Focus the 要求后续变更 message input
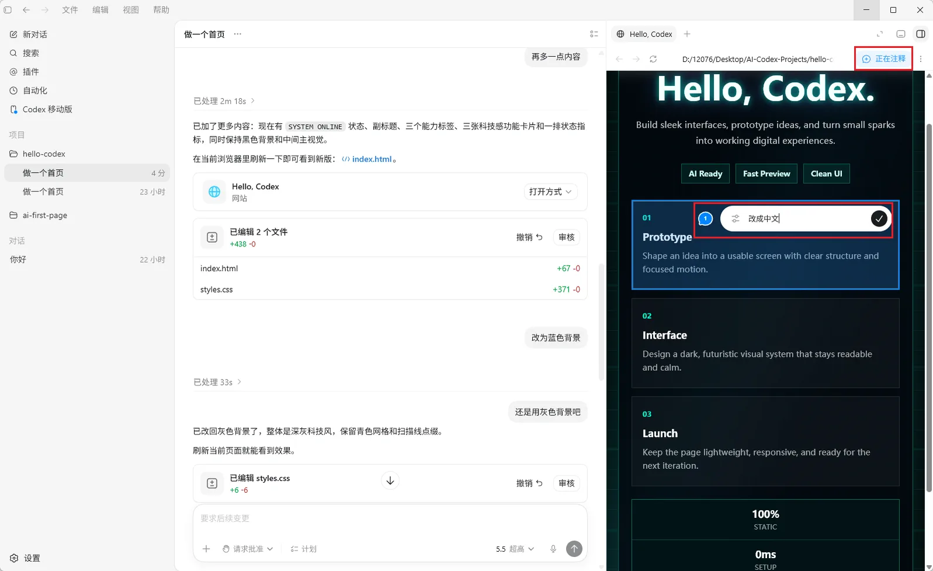933x571 pixels. tap(390, 518)
